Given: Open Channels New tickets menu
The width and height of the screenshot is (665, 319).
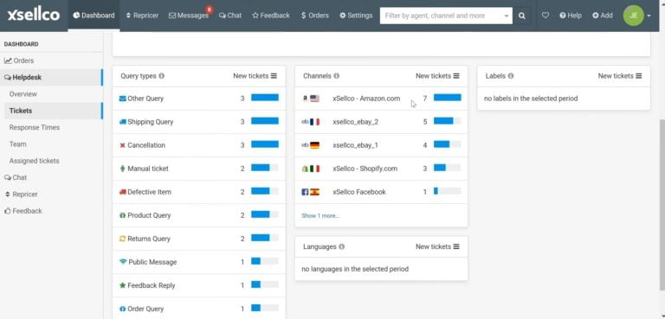Looking at the screenshot, I should (437, 76).
